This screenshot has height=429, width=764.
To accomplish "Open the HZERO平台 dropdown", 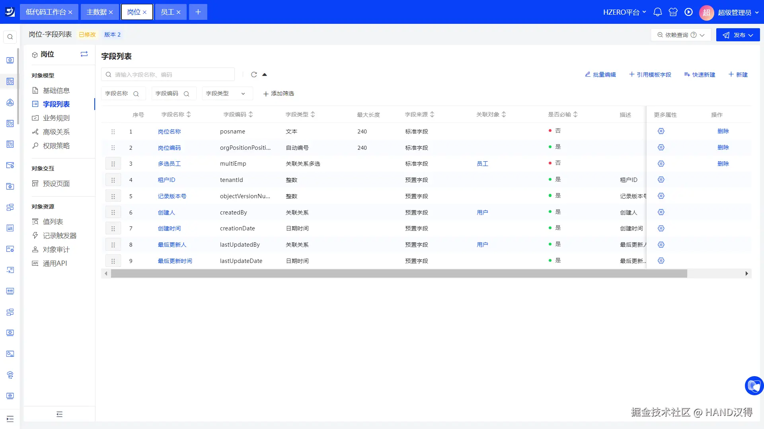I will 624,12.
